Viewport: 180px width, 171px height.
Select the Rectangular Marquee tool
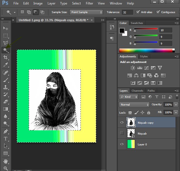click(x=5, y=35)
